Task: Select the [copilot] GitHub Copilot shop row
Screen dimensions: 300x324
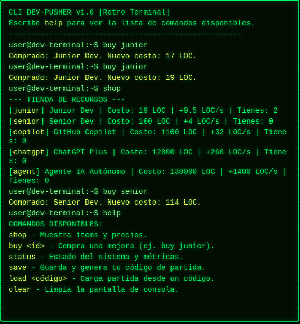Action: tap(148, 137)
